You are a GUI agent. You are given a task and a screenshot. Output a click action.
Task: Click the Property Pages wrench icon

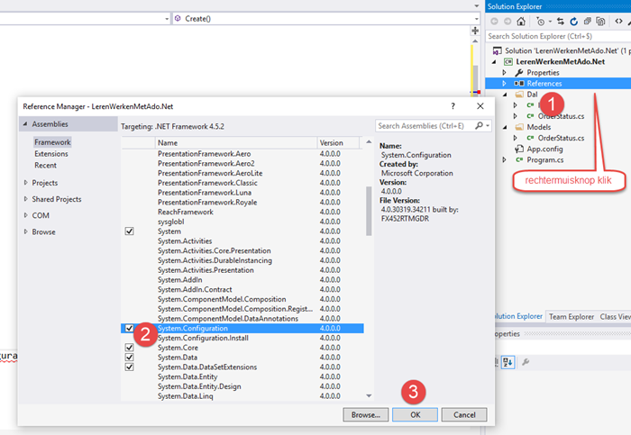[526, 362]
